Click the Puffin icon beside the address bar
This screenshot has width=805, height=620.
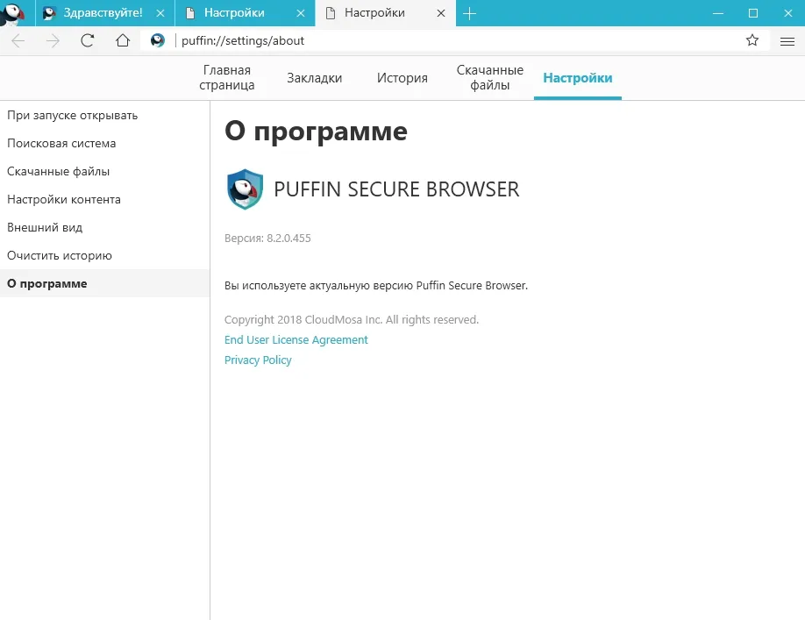point(158,40)
